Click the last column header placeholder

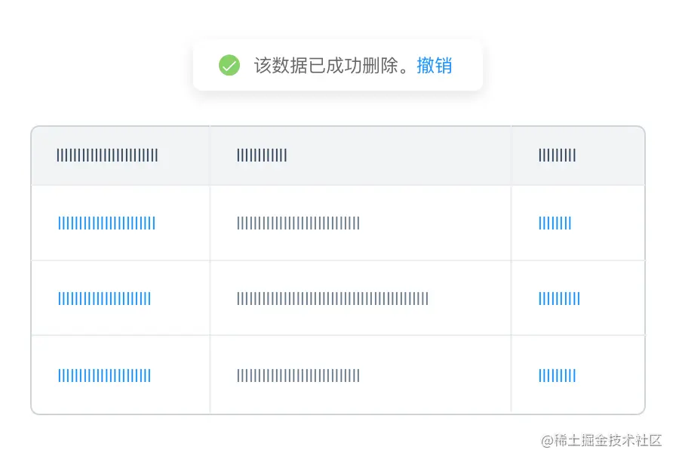(x=557, y=156)
